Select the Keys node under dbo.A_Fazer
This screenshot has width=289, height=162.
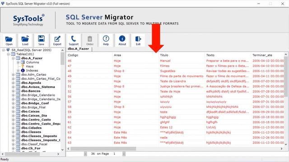click(30, 66)
